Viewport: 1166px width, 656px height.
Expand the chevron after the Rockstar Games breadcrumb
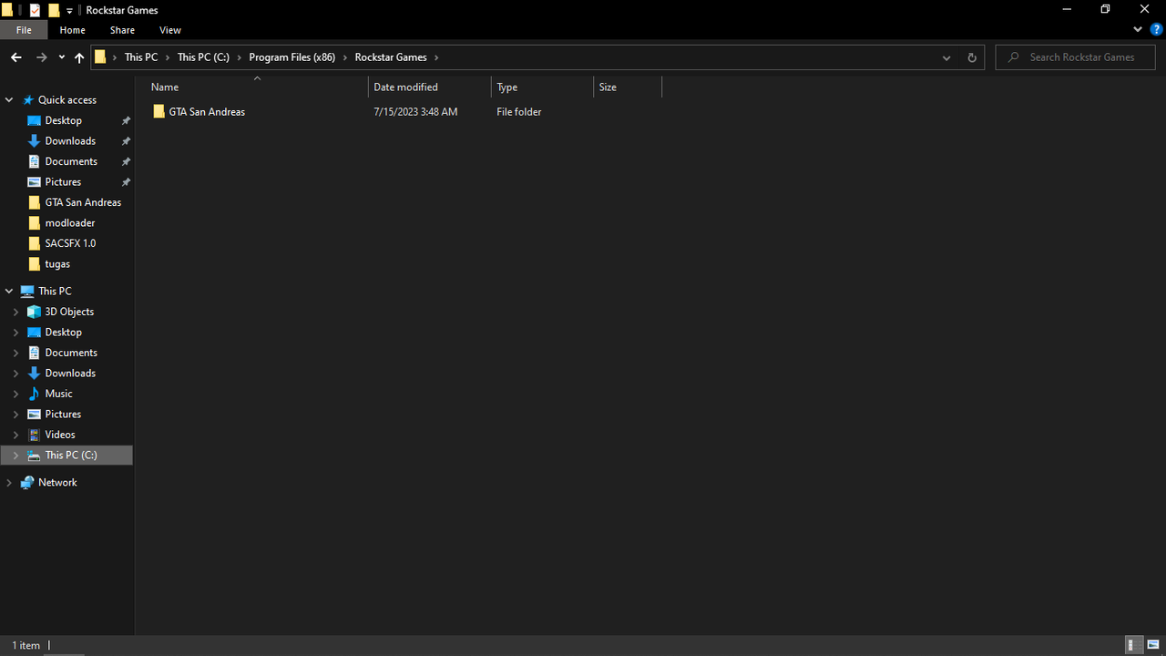coord(436,56)
